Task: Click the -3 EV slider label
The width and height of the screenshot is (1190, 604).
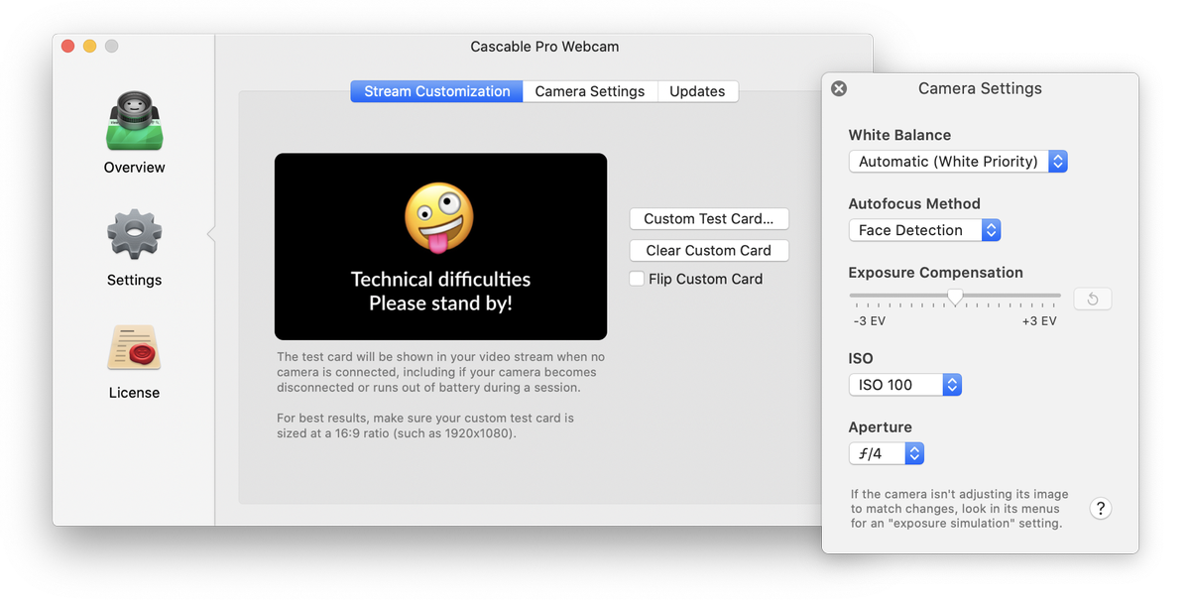Action: [870, 321]
